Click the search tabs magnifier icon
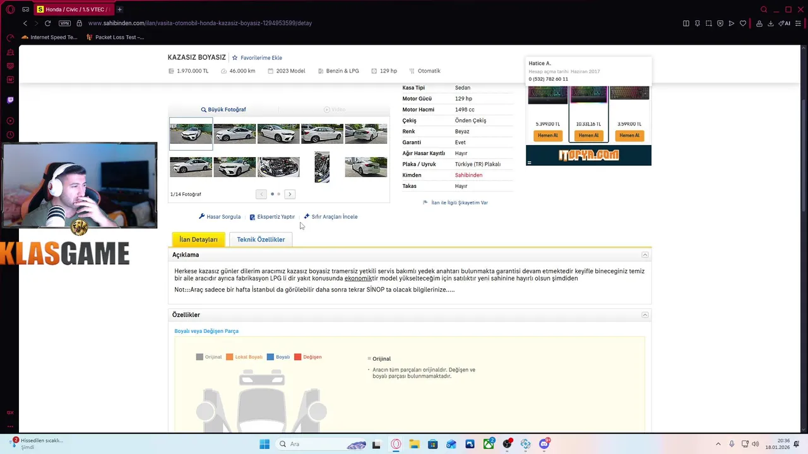Image resolution: width=808 pixels, height=454 pixels. pos(764,9)
